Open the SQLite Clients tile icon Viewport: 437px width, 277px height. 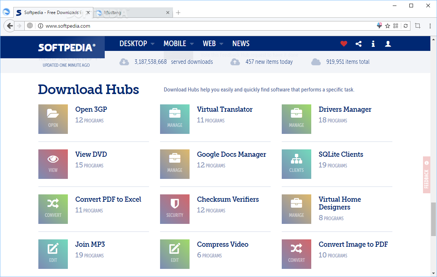296,164
